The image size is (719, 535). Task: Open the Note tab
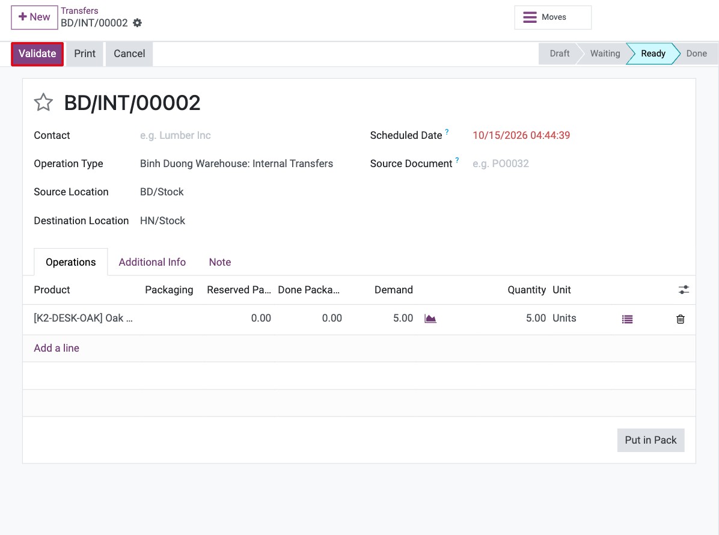(220, 262)
